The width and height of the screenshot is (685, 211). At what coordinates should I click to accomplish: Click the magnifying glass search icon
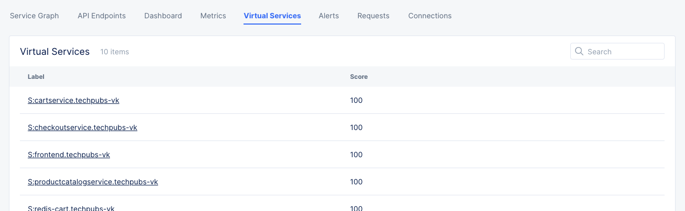coord(579,51)
